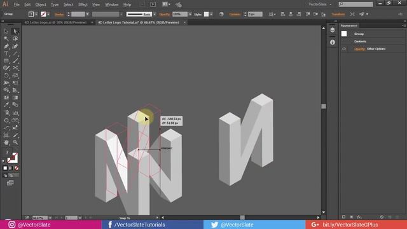Select the Selection tool (black arrow)
Image resolution: width=407 pixels, height=229 pixels.
[6, 31]
